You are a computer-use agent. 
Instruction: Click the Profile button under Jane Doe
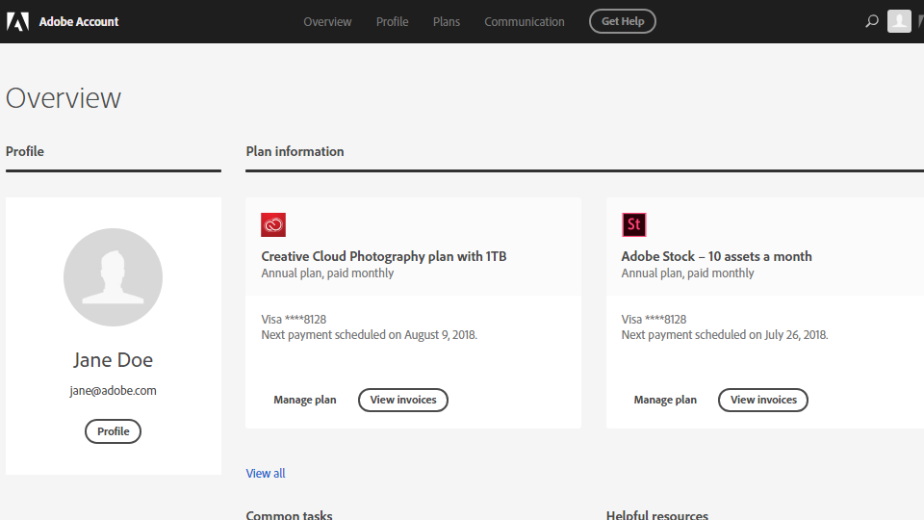tap(113, 431)
